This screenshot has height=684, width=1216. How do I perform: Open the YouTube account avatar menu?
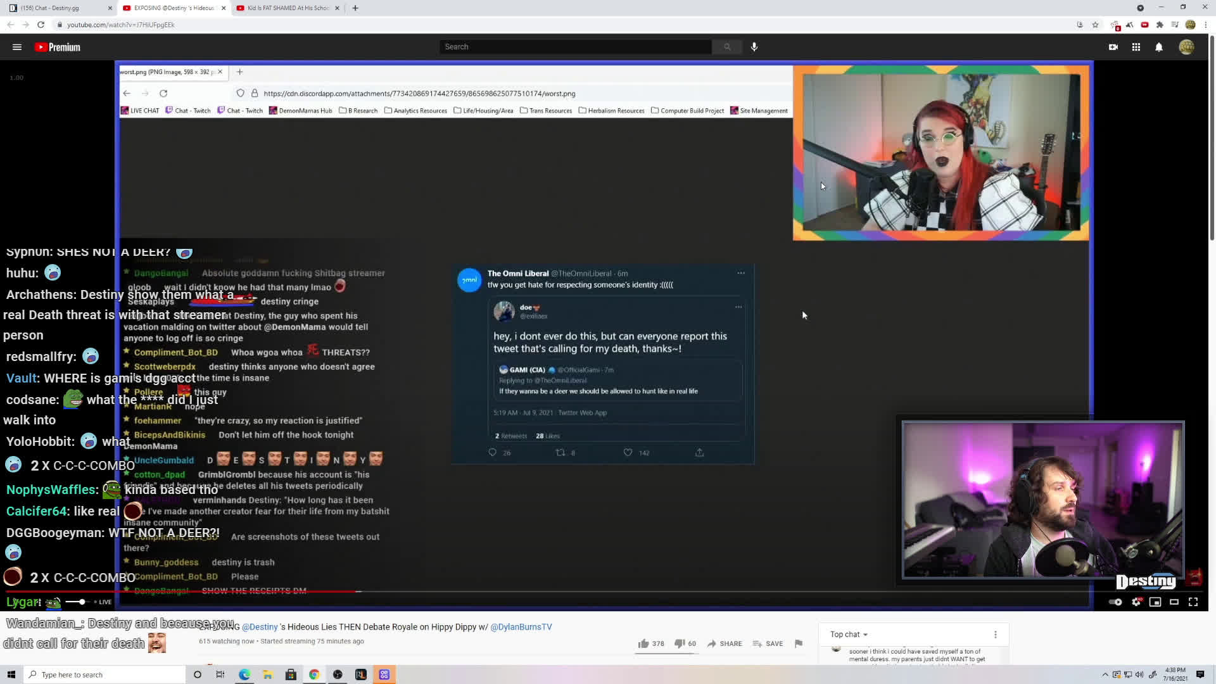(x=1186, y=47)
